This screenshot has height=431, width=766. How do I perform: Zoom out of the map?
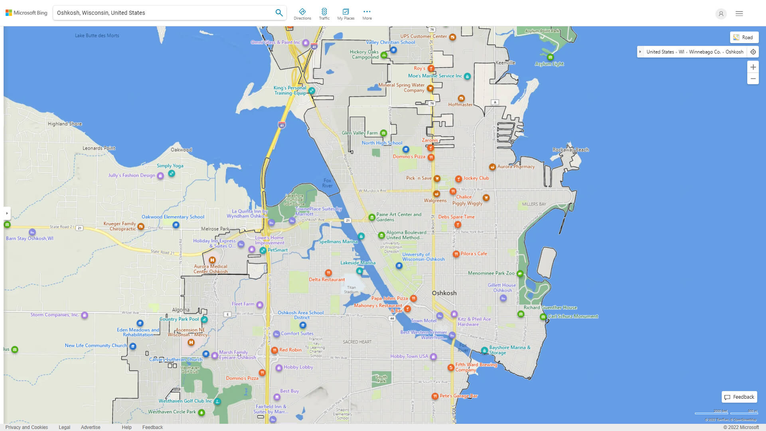point(753,79)
